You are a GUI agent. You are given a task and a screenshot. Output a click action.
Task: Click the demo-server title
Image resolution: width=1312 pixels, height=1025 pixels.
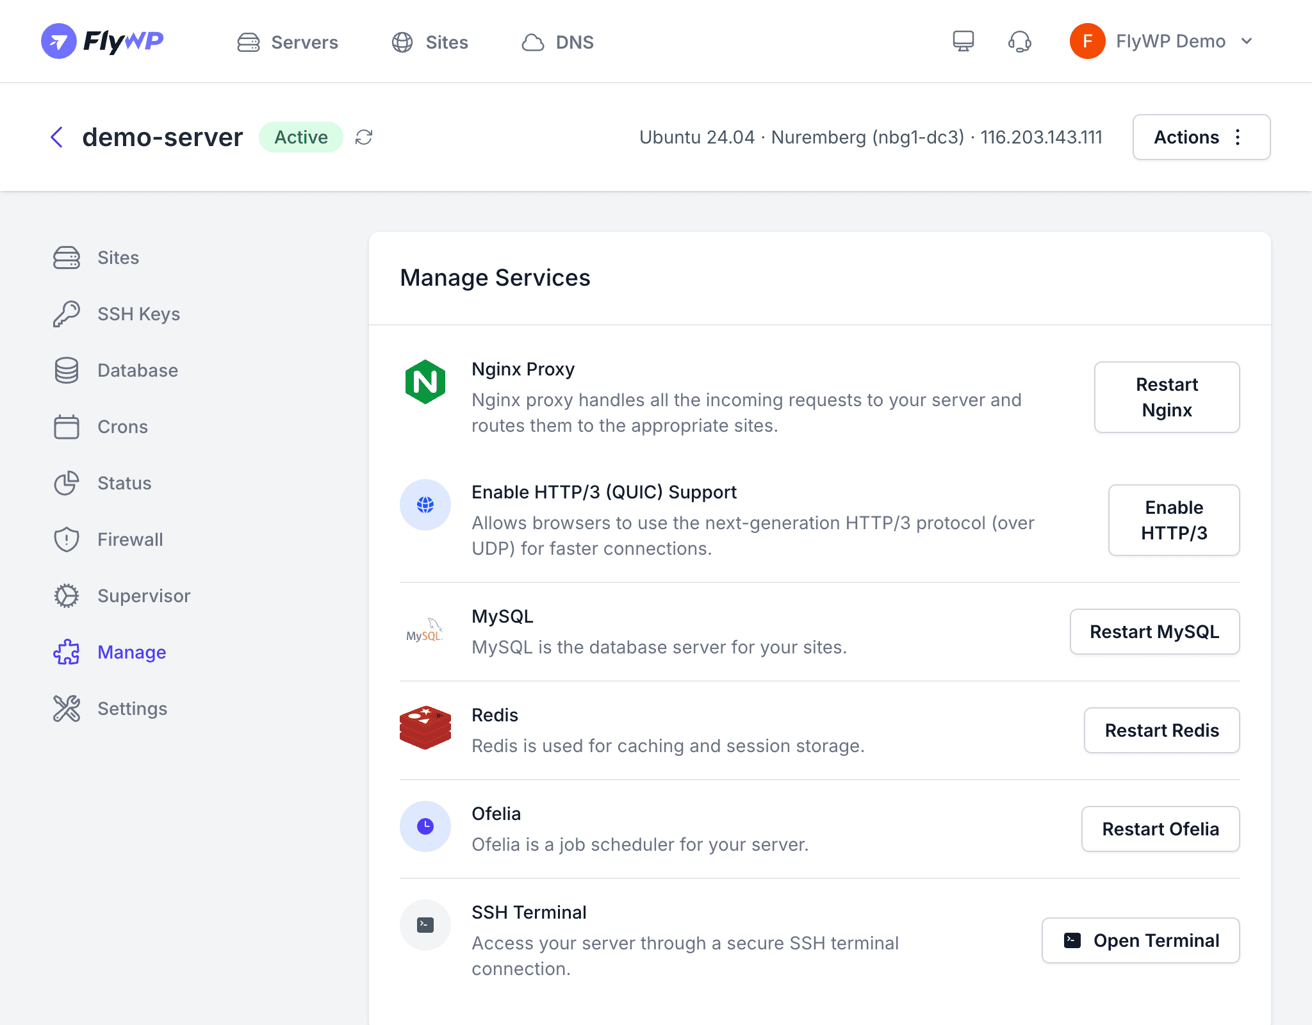163,137
